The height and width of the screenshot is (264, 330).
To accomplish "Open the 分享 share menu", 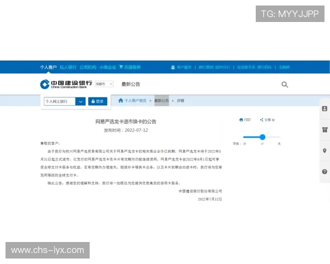I will [267, 120].
